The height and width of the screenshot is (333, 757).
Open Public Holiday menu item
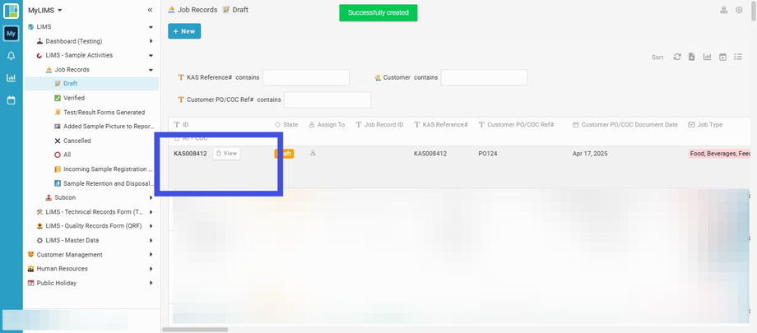57,283
